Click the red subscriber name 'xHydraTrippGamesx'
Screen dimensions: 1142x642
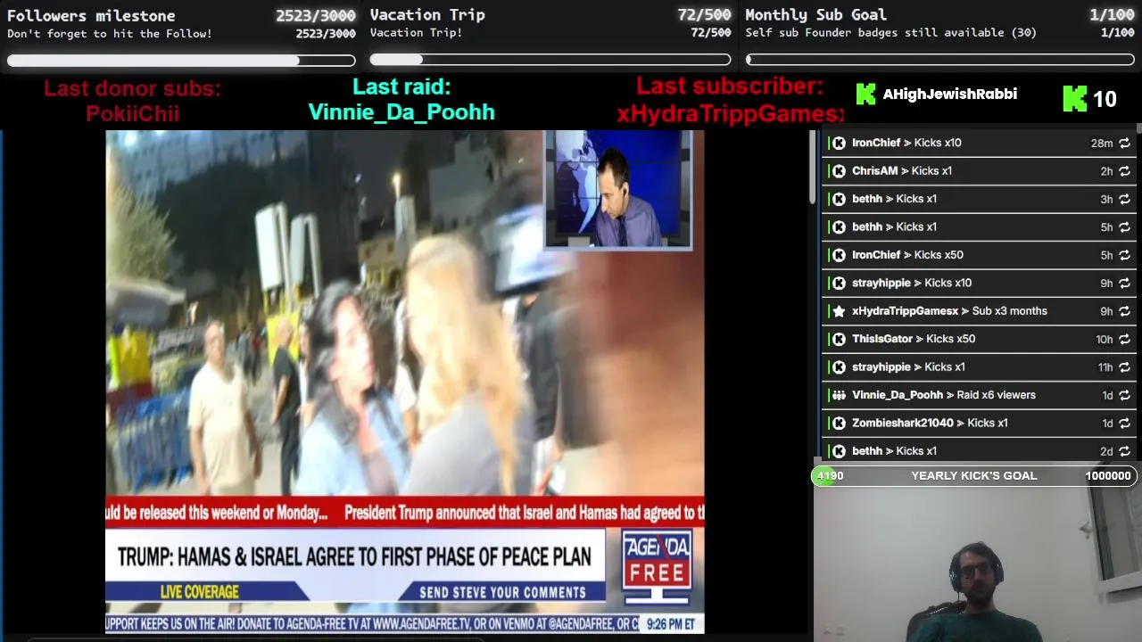pyautogui.click(x=730, y=114)
